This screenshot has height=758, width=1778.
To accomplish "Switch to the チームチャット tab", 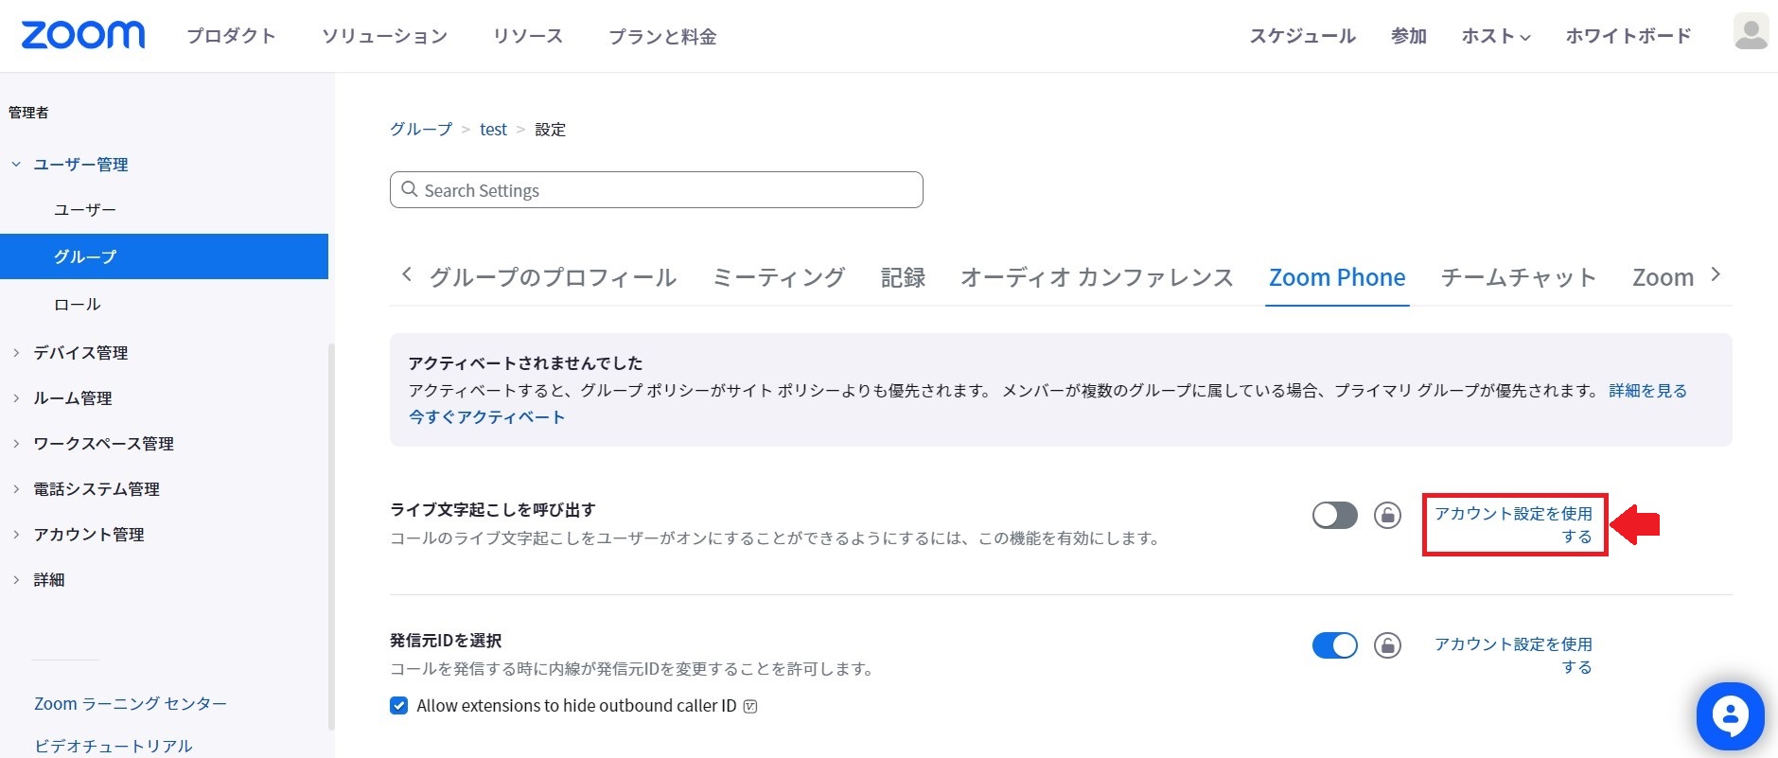I will [1519, 277].
